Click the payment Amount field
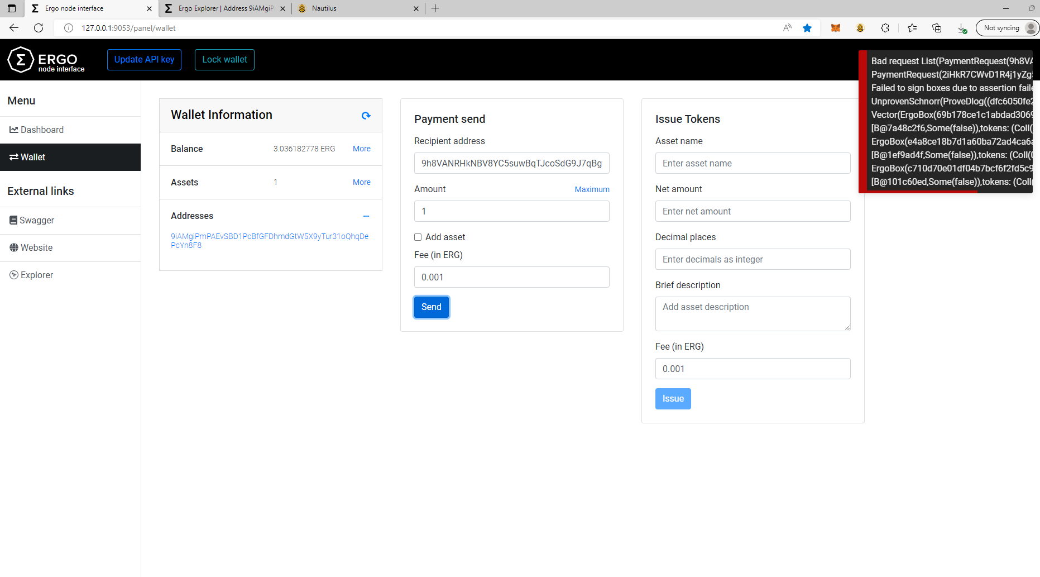1040x577 pixels. (512, 212)
